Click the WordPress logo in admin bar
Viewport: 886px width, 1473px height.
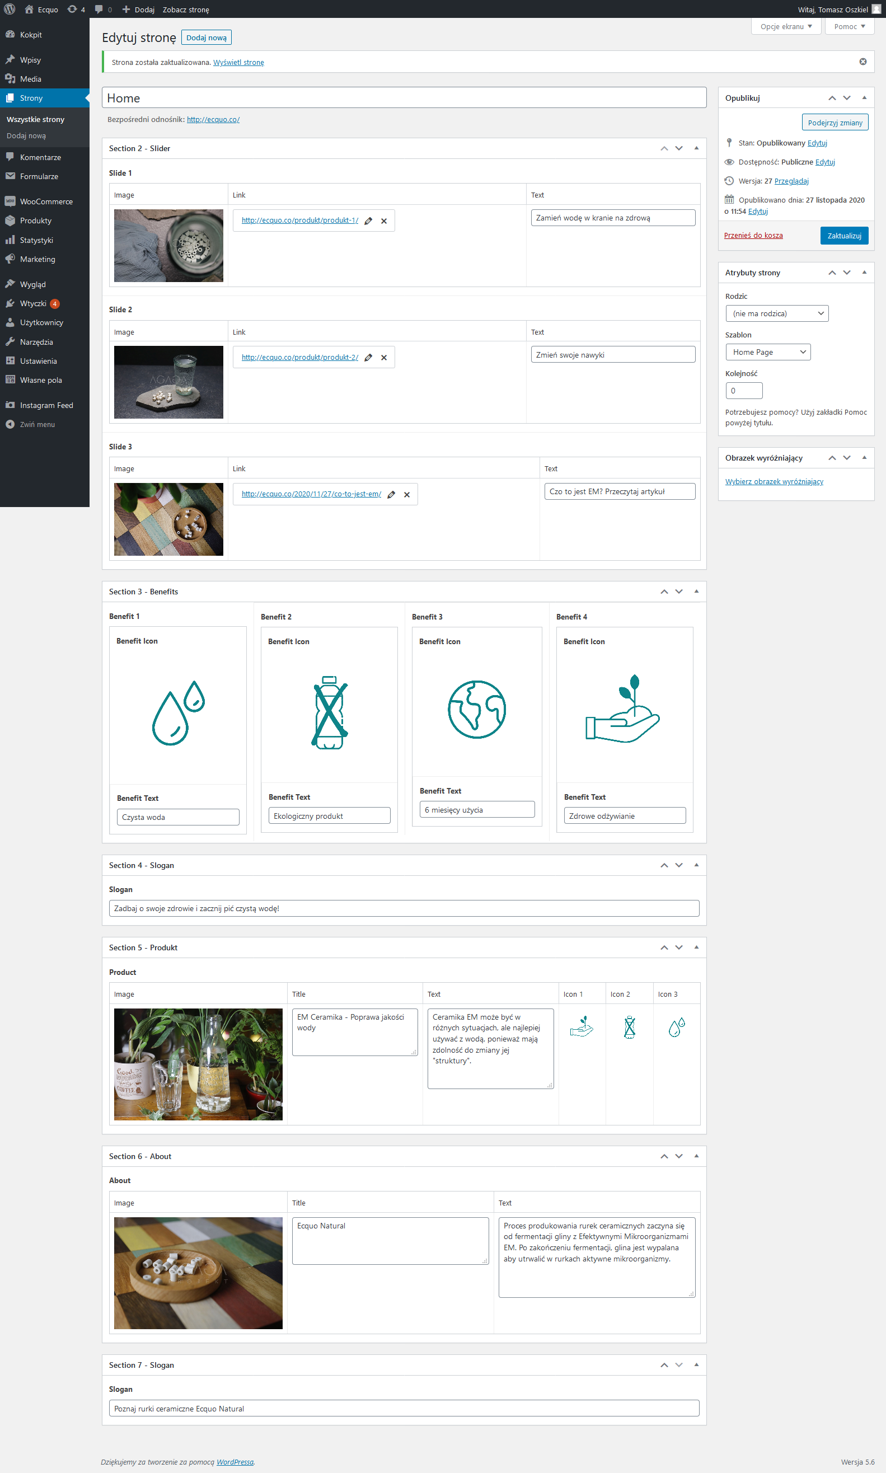[10, 9]
